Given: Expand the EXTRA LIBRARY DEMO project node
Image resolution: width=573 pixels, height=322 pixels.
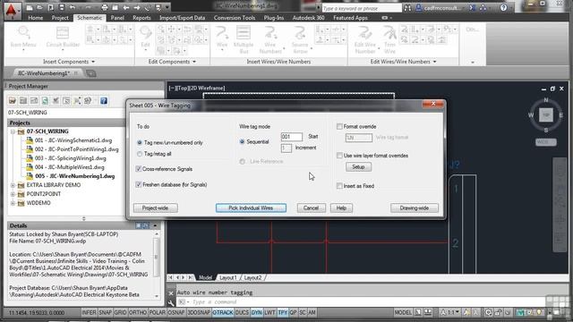Looking at the screenshot, I should point(13,185).
